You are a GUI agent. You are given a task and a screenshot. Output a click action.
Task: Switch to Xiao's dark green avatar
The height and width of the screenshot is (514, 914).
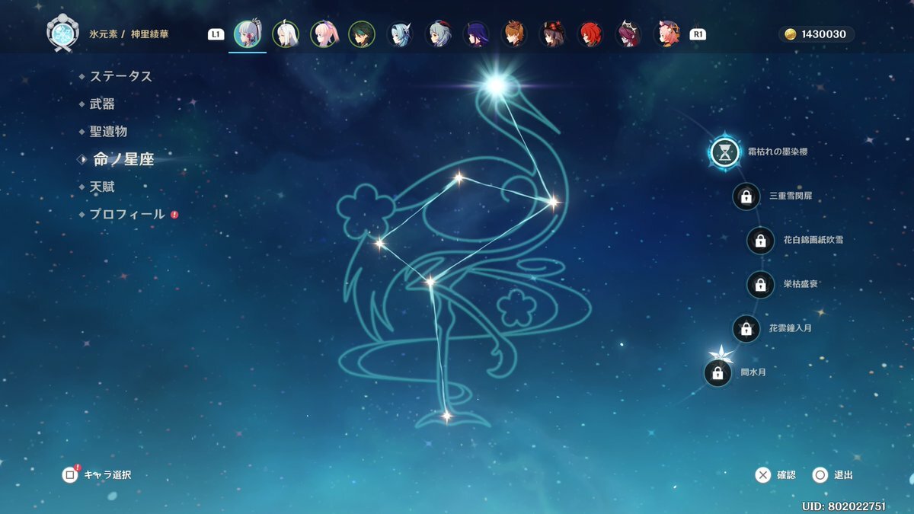362,34
